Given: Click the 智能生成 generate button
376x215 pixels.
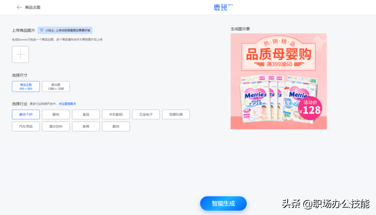Looking at the screenshot, I should (223, 204).
